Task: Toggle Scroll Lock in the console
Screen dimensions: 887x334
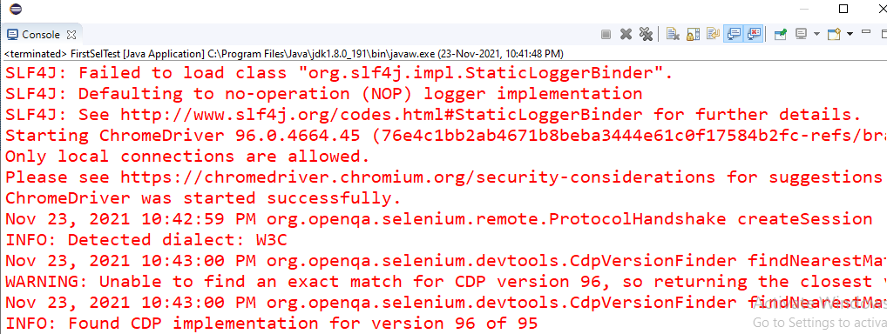Action: pyautogui.click(x=693, y=35)
